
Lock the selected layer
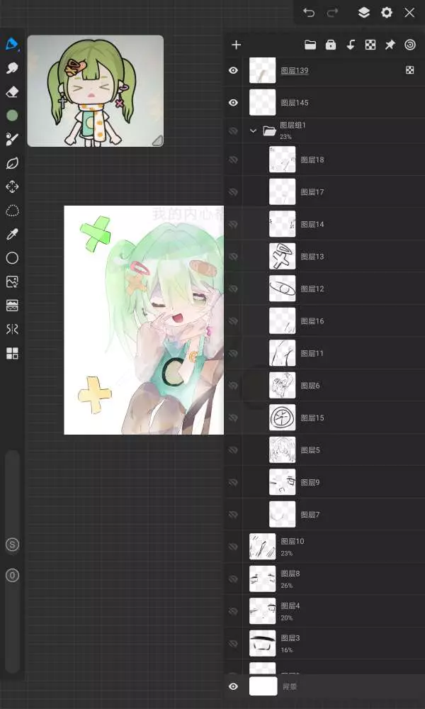tap(331, 45)
